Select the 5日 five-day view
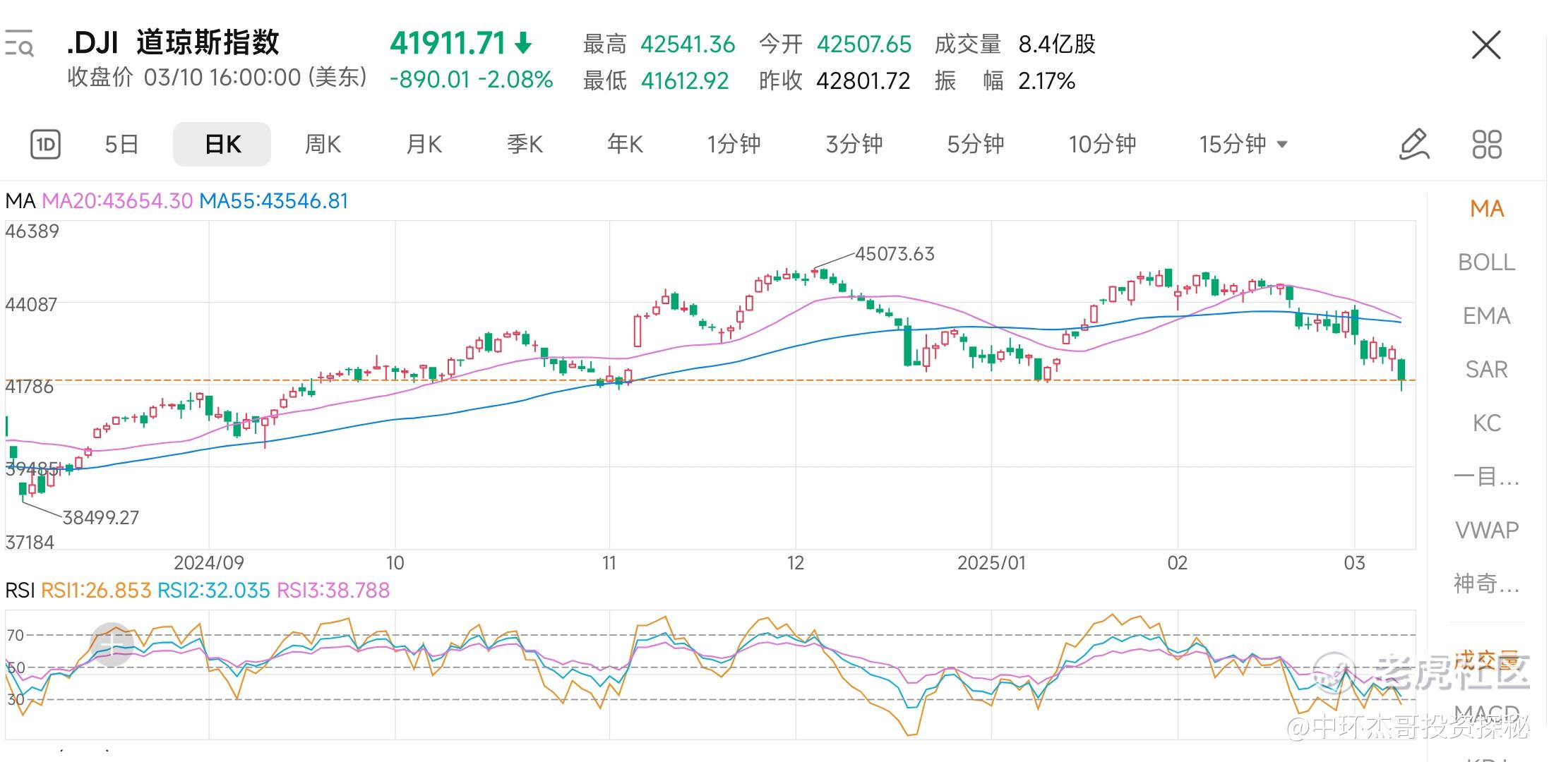Viewport: 1561px width, 762px height. pos(121,145)
